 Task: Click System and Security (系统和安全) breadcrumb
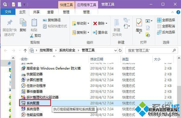tap(67, 50)
